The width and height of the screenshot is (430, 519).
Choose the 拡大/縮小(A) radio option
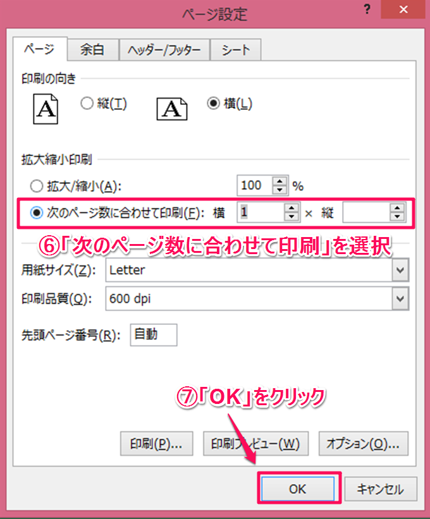click(x=37, y=186)
